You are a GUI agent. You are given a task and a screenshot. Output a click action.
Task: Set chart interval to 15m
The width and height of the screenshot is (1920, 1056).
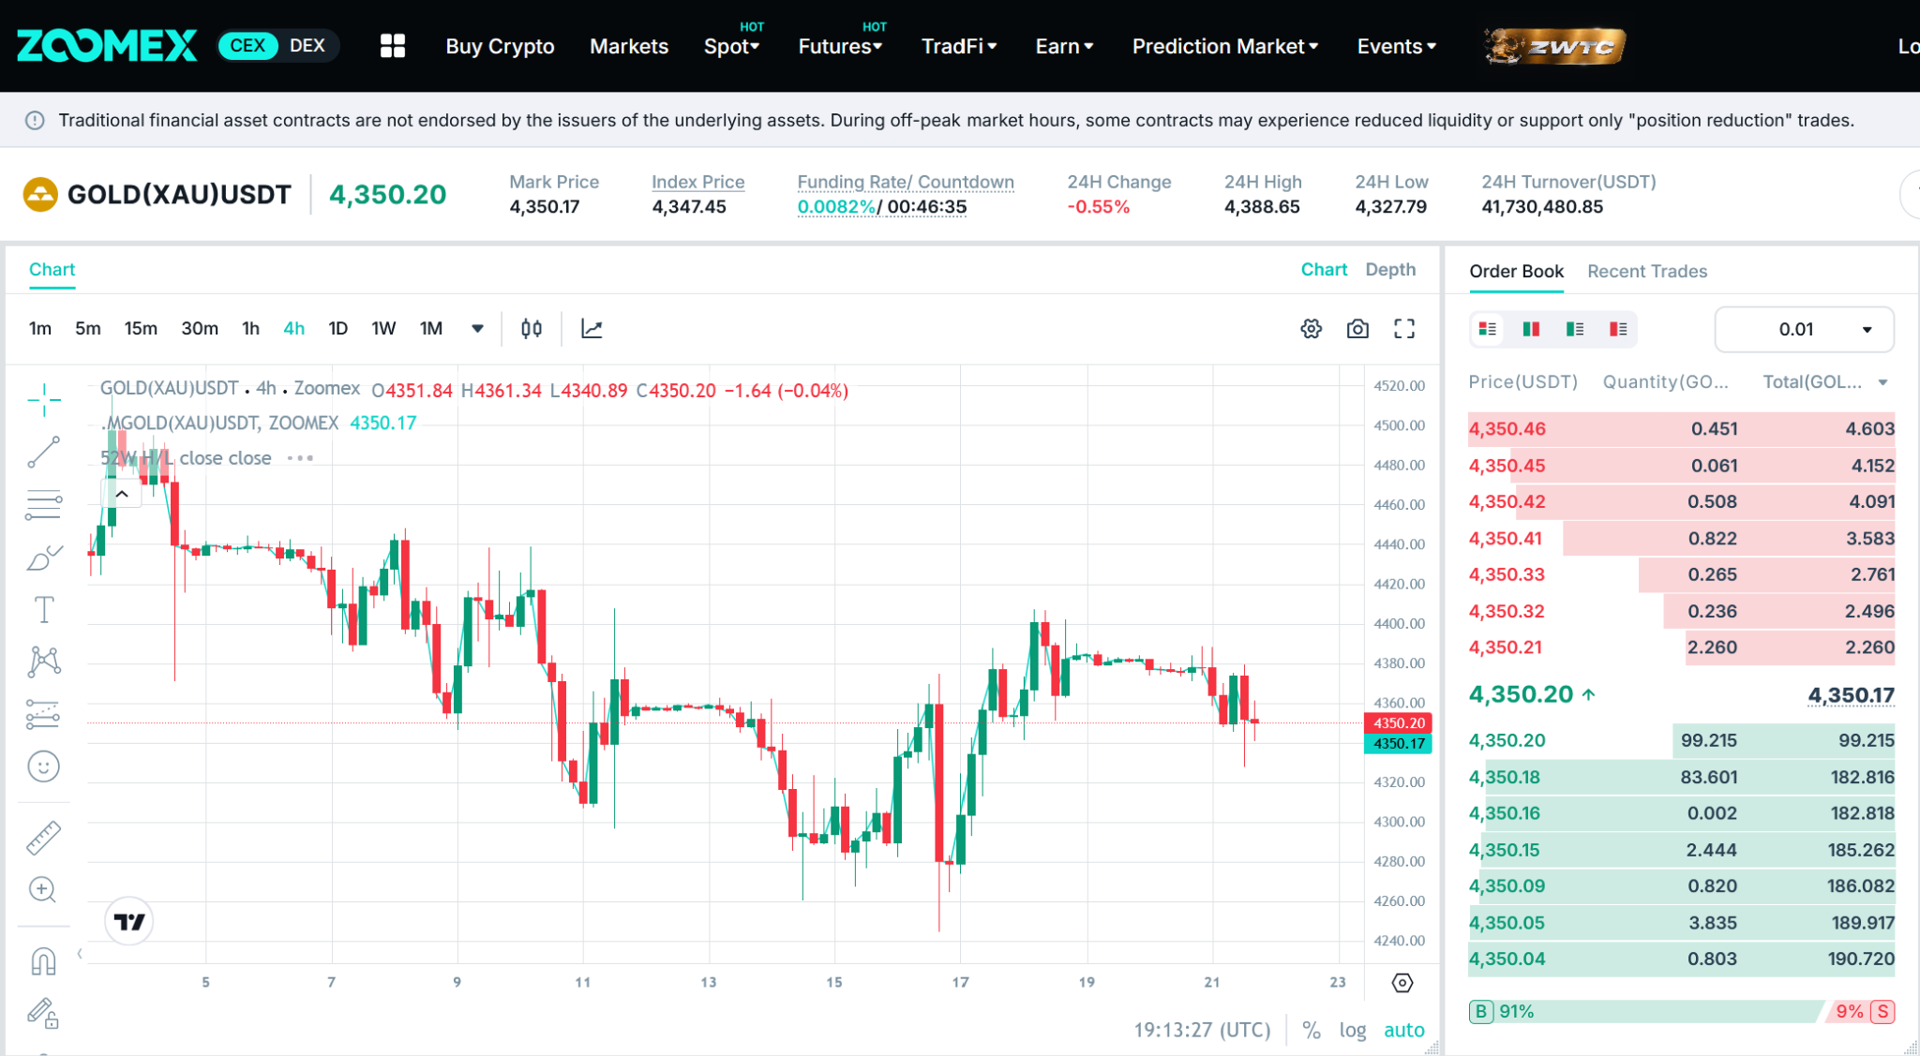[x=141, y=329]
